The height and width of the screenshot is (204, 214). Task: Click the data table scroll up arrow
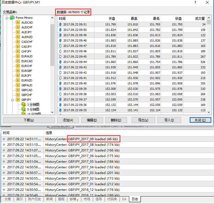pyautogui.click(x=209, y=18)
